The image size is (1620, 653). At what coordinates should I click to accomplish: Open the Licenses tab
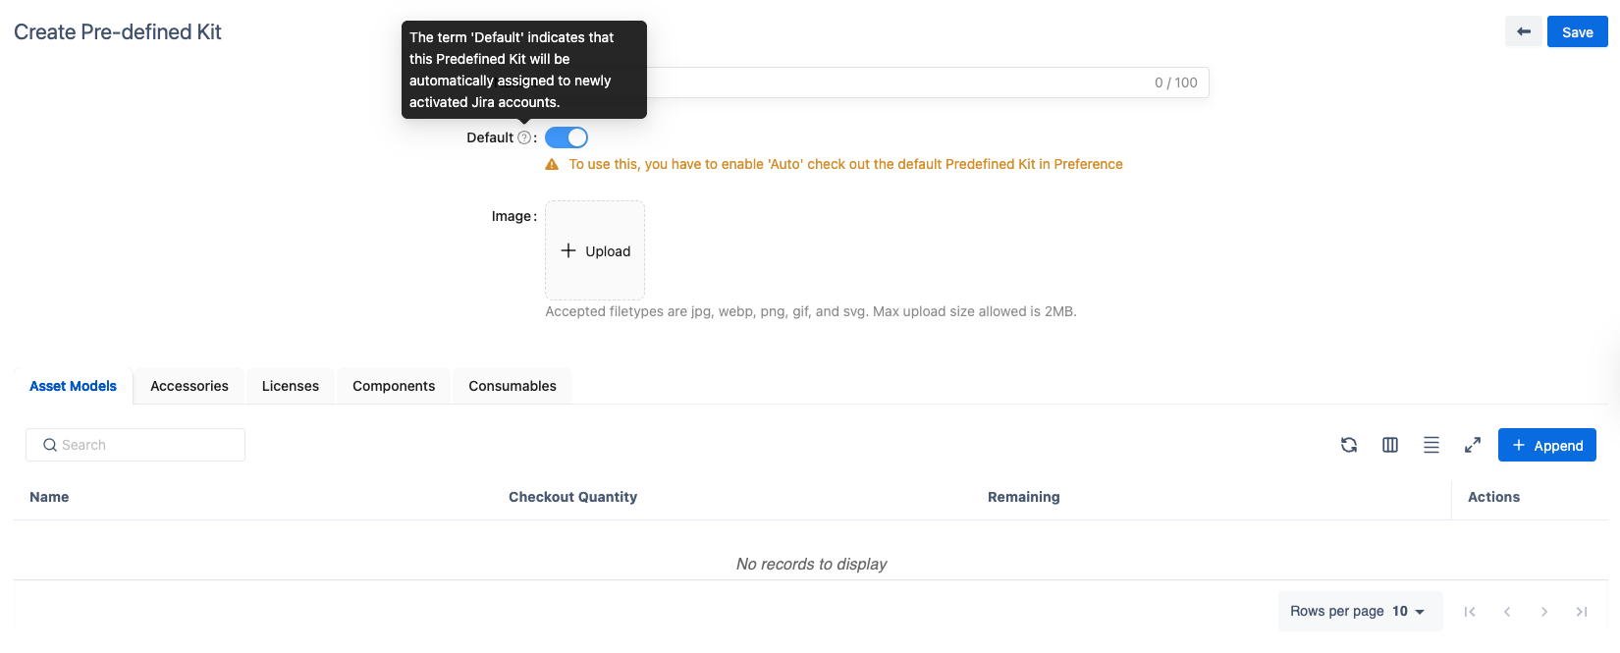point(291,386)
